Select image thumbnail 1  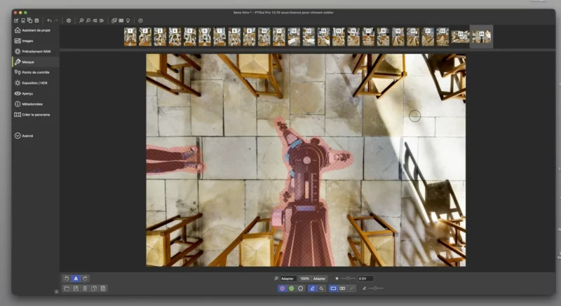pos(130,37)
